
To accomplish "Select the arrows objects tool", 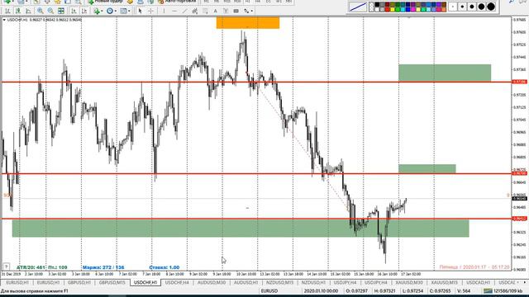I will point(246,11).
